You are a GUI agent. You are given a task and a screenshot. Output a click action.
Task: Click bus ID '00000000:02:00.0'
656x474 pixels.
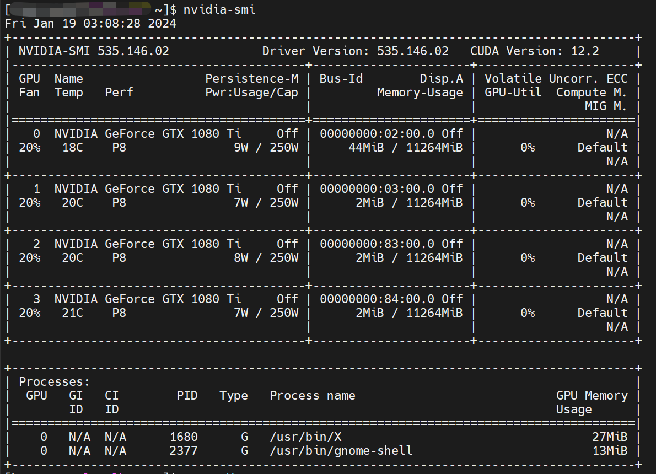click(x=377, y=134)
